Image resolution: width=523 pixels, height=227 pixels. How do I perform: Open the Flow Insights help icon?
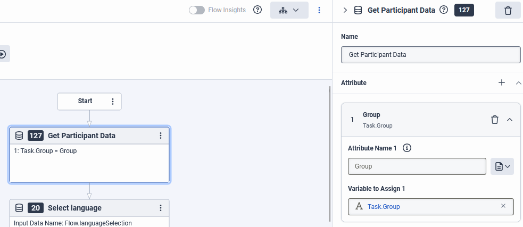click(258, 10)
